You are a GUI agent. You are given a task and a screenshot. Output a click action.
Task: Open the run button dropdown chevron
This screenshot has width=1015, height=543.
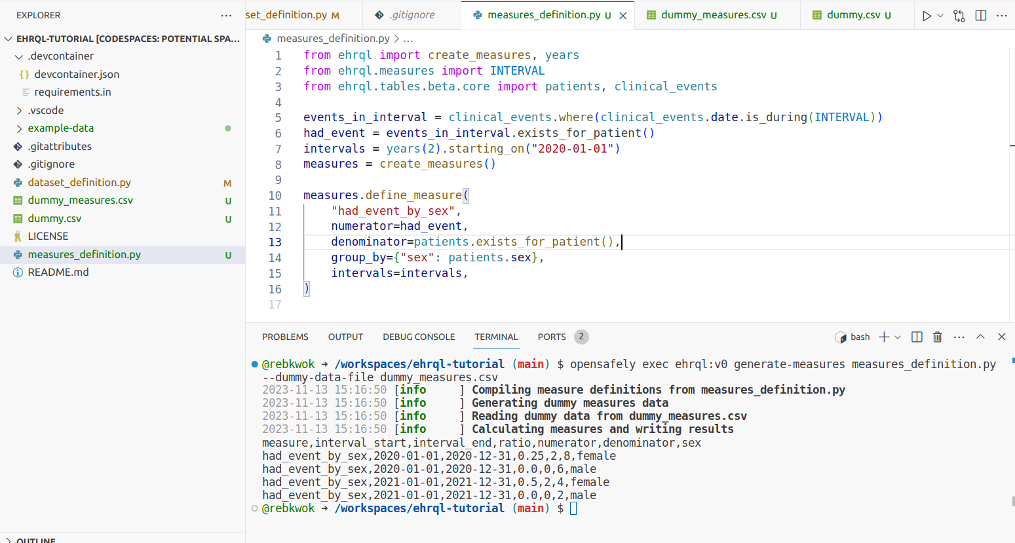pos(941,15)
